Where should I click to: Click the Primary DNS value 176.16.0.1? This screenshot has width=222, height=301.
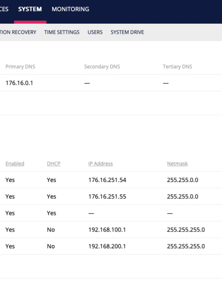click(x=19, y=83)
